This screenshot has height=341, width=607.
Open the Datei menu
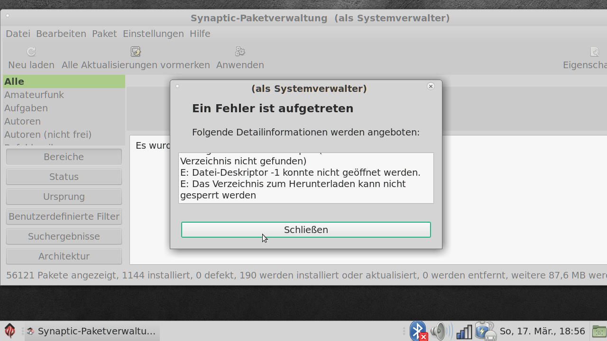click(x=18, y=34)
